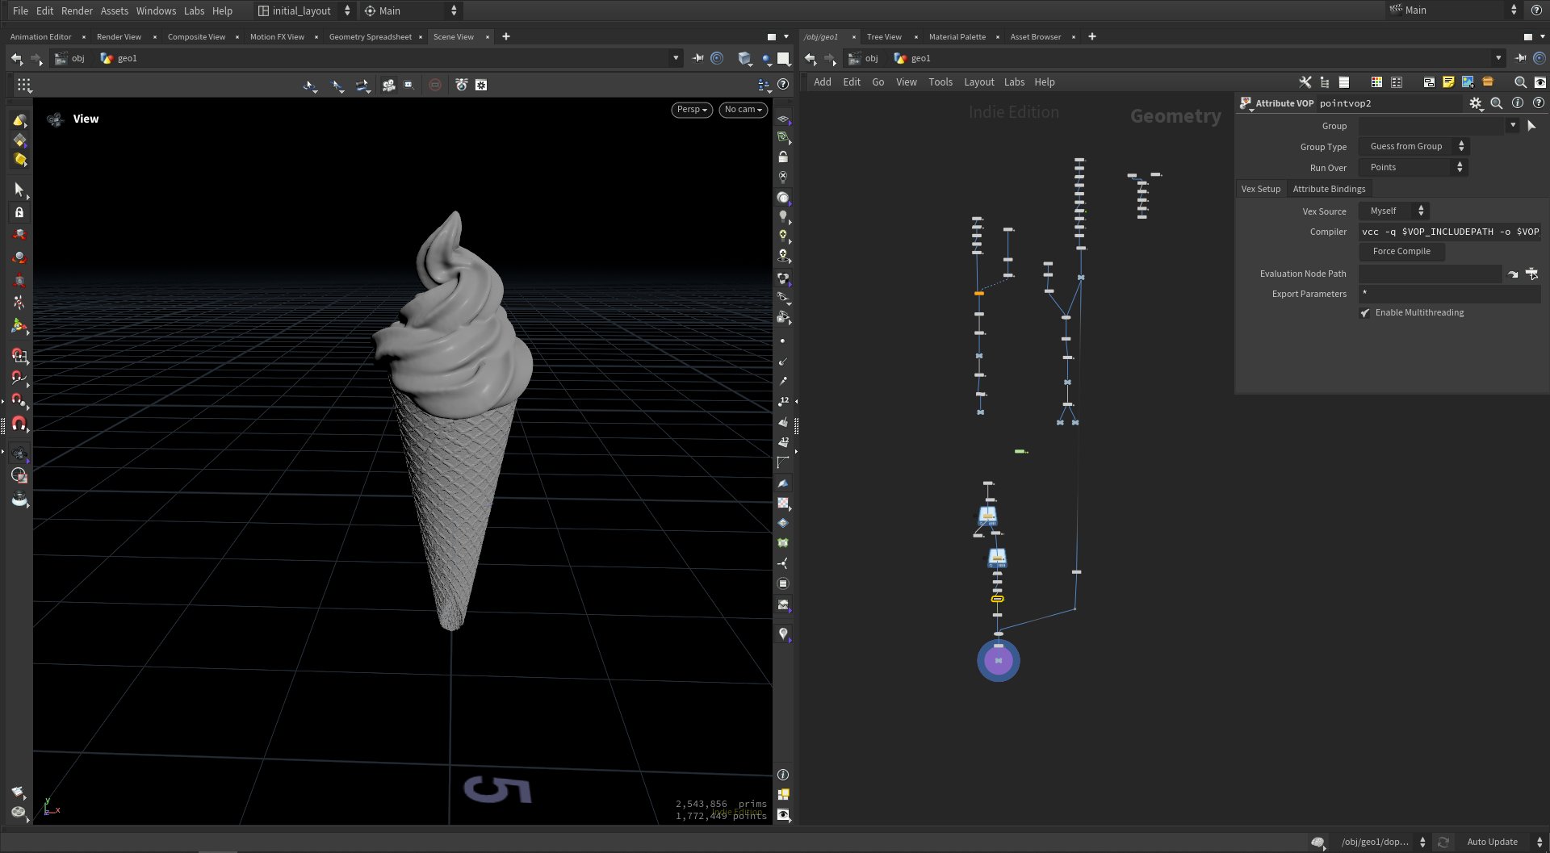The image size is (1550, 853).
Task: Open the network editor search magnifier icon
Action: tap(1520, 82)
